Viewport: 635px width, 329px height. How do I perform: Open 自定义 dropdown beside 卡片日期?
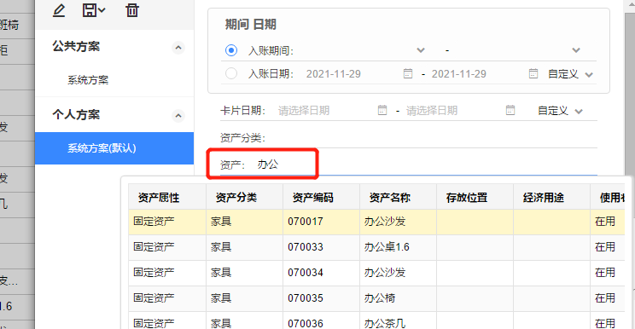[560, 111]
